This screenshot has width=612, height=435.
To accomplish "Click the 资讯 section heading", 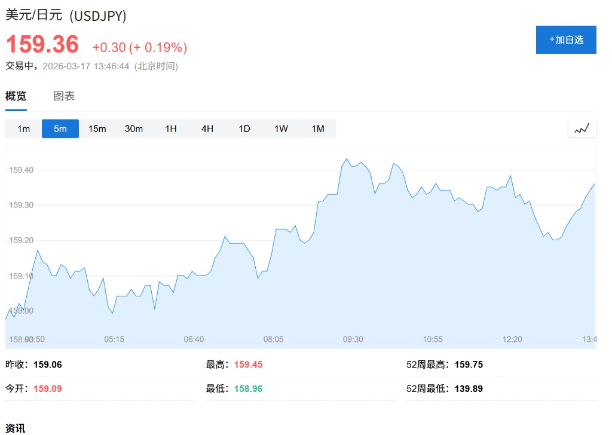I will pos(16,428).
